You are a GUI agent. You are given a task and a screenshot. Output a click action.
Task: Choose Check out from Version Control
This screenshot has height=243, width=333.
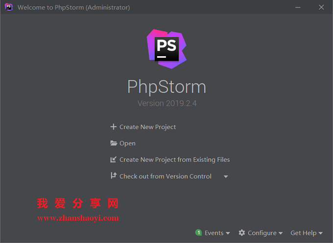click(x=166, y=176)
